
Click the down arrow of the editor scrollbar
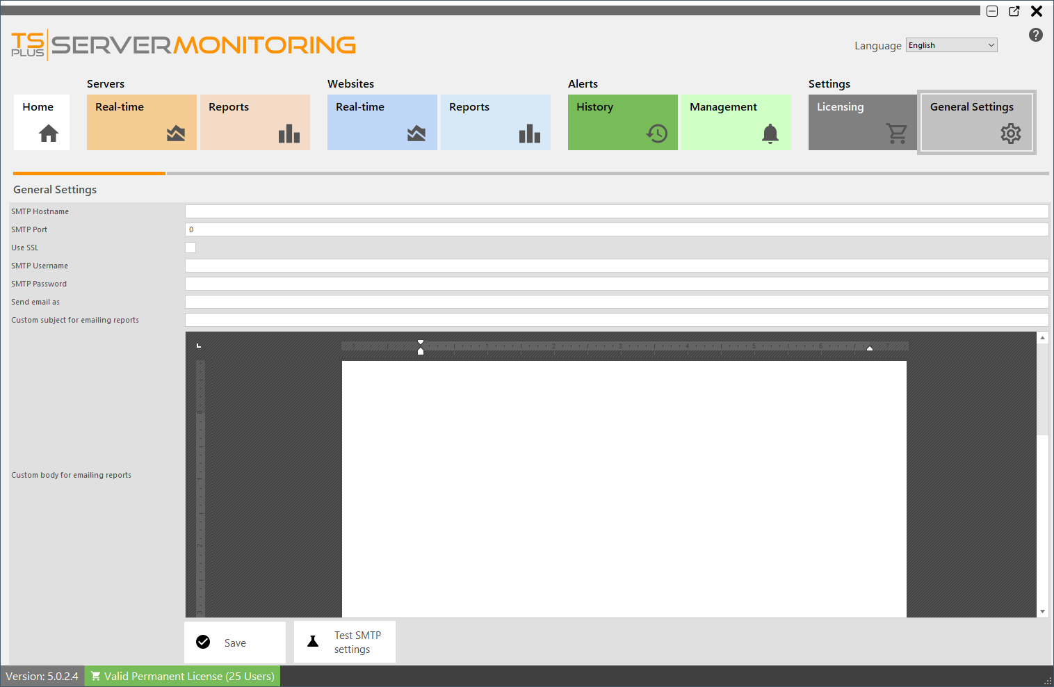pyautogui.click(x=1042, y=611)
